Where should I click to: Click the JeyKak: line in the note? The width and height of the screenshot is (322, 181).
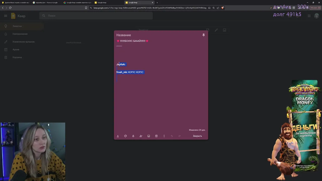tap(121, 64)
